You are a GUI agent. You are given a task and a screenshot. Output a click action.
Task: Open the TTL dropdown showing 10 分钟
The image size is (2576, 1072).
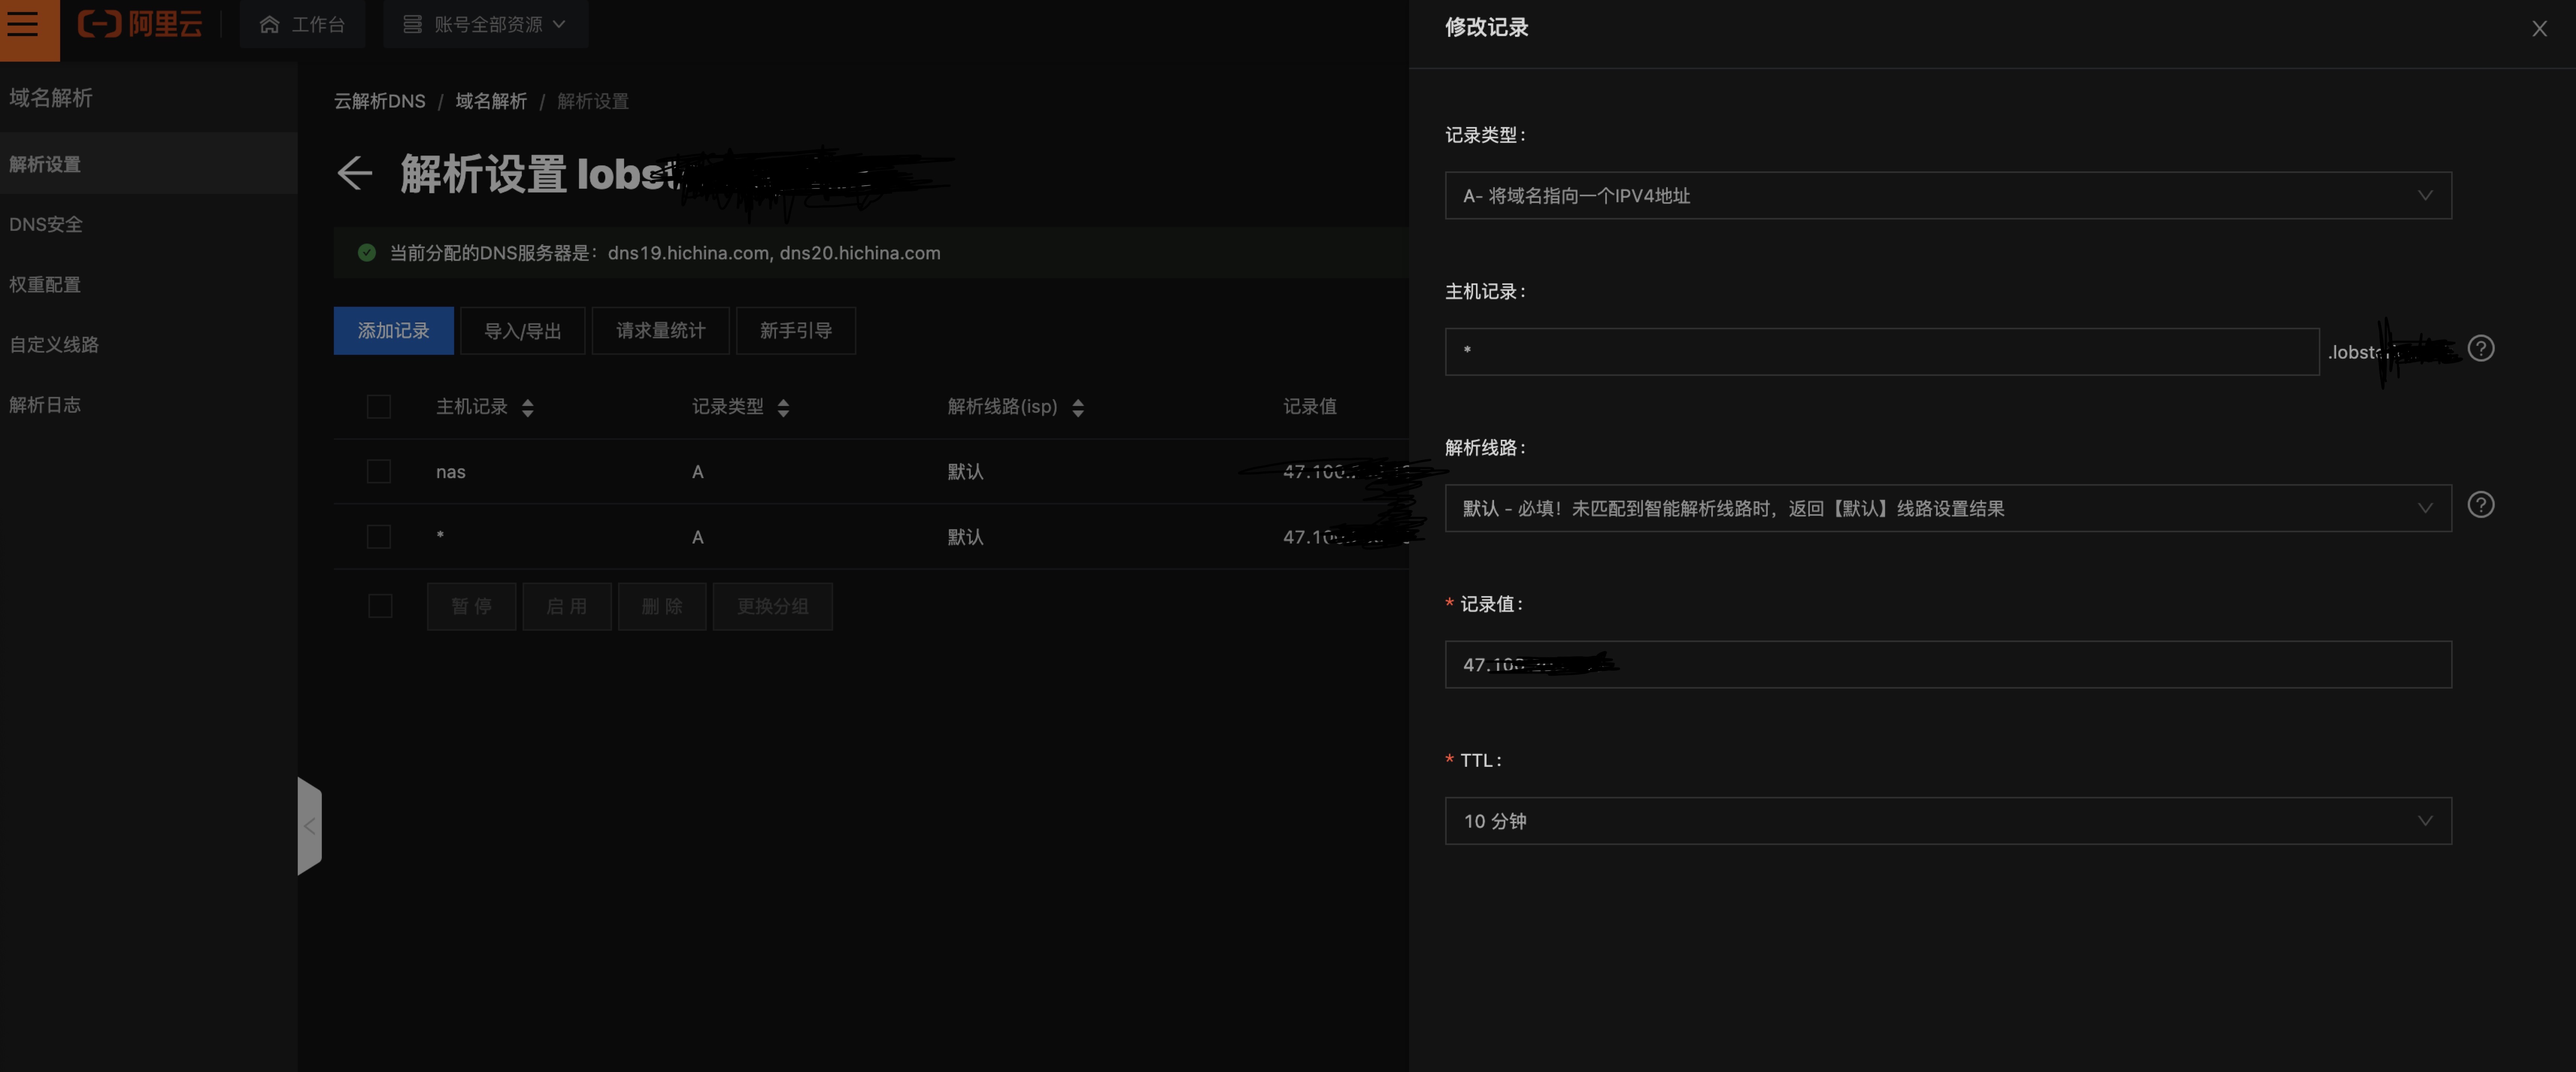[1947, 820]
